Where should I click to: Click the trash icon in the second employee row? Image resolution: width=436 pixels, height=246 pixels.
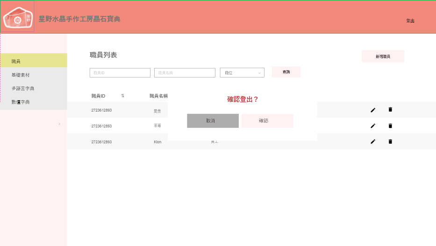(x=390, y=126)
